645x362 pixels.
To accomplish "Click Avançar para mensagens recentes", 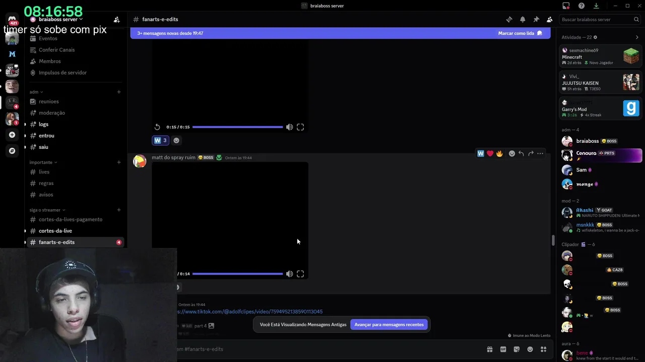I will point(389,325).
